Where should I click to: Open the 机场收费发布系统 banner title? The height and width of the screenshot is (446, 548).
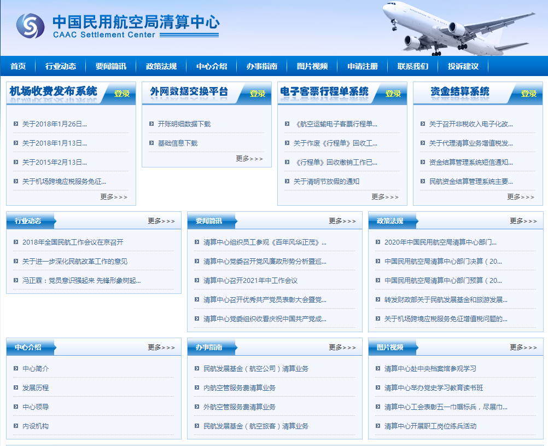pyautogui.click(x=54, y=91)
